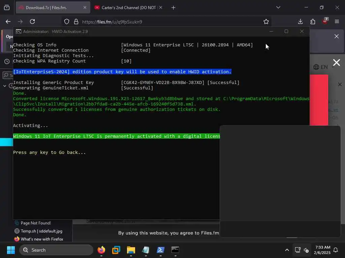Open the clock and date 7:33 AM
The width and height of the screenshot is (345, 258).
pos(322,250)
